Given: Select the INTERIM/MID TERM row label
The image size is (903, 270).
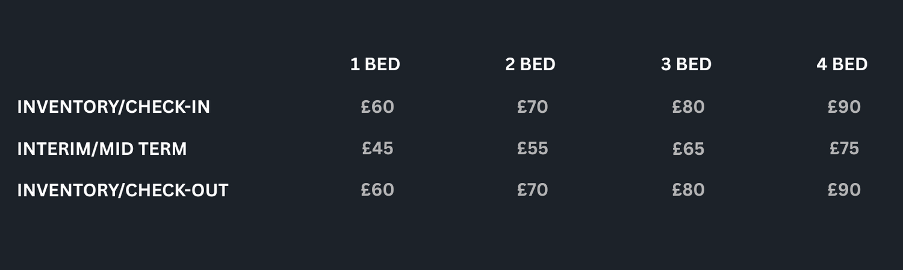Looking at the screenshot, I should (102, 149).
